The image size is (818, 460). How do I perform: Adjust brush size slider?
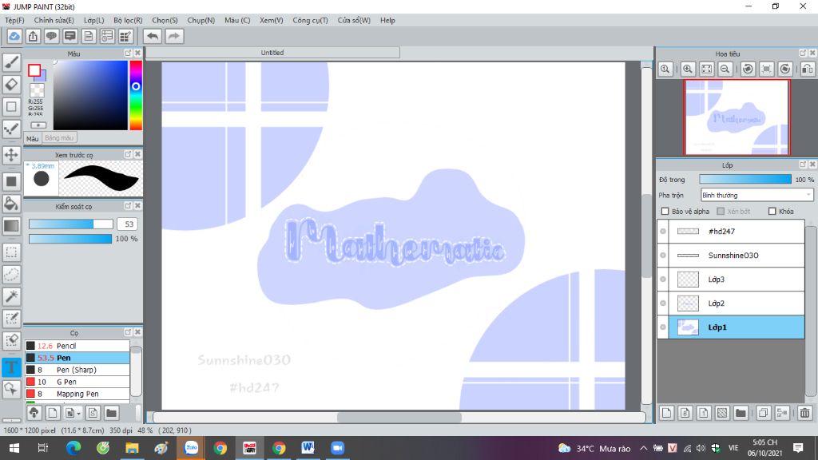70,224
